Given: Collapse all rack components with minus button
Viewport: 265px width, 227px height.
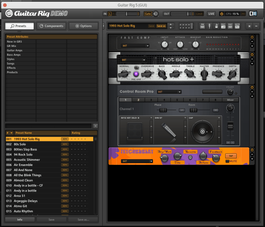Looking at the screenshot, I should (x=256, y=26).
